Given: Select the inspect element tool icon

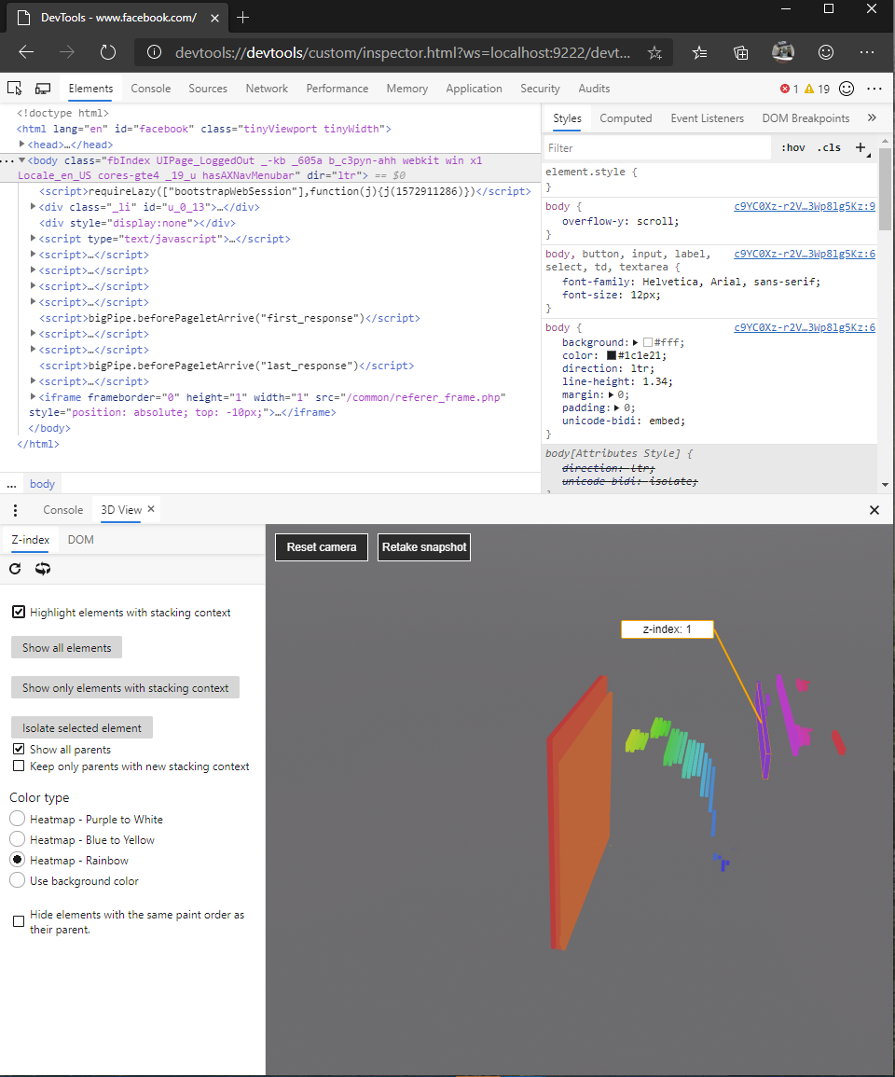Looking at the screenshot, I should [x=14, y=87].
